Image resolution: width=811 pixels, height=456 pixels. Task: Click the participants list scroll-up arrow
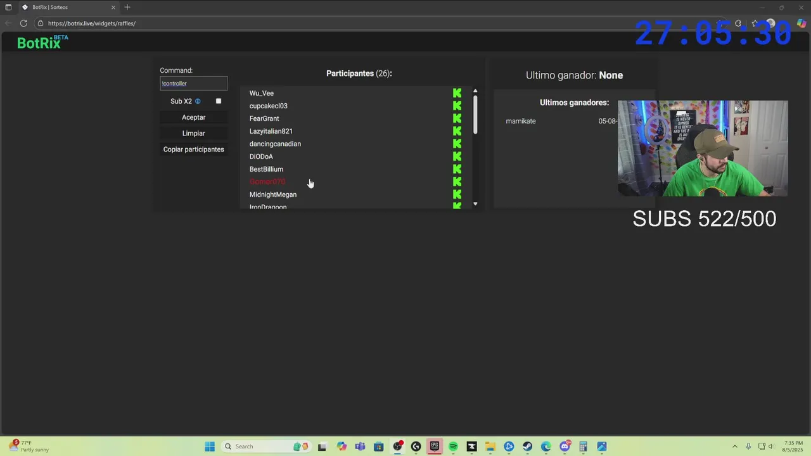point(475,91)
